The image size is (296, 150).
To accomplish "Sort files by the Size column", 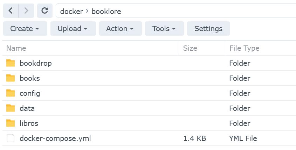I will (x=190, y=48).
